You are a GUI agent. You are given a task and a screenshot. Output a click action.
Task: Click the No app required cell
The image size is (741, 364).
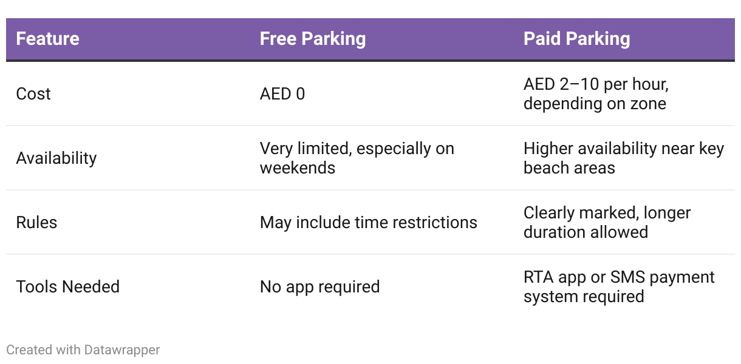tap(320, 287)
